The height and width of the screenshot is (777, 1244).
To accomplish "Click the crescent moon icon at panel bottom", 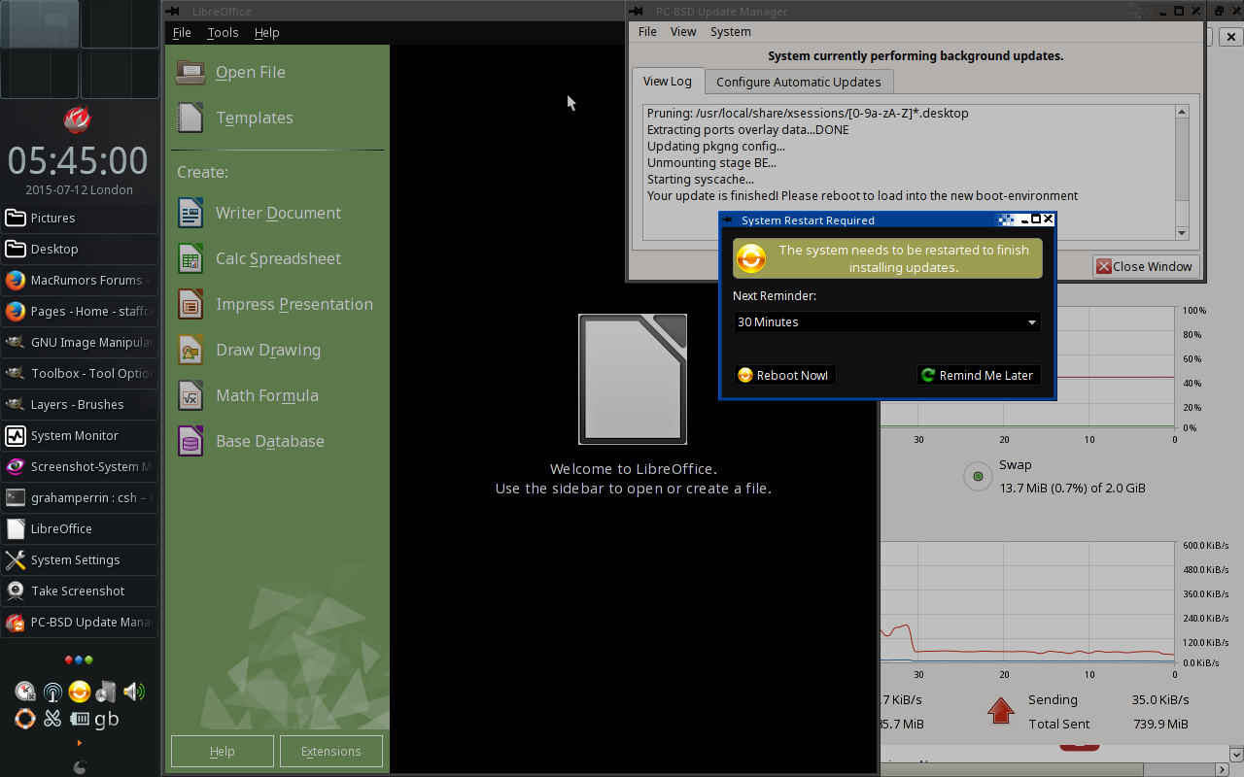I will coord(80,766).
